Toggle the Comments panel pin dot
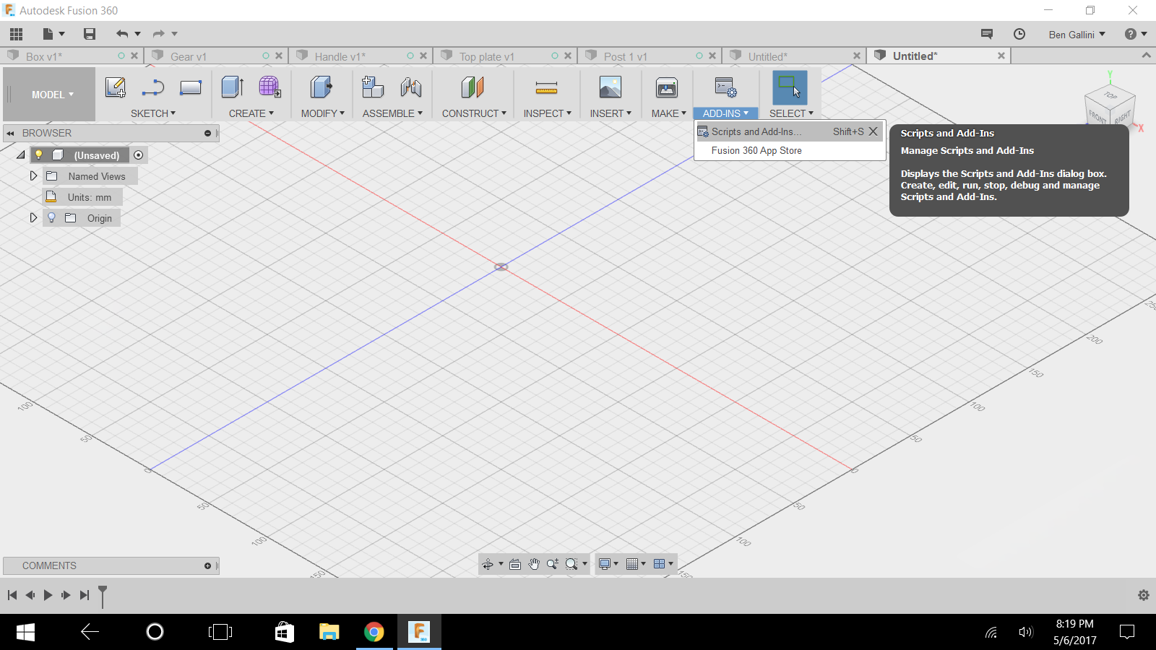The height and width of the screenshot is (650, 1156). [x=207, y=565]
